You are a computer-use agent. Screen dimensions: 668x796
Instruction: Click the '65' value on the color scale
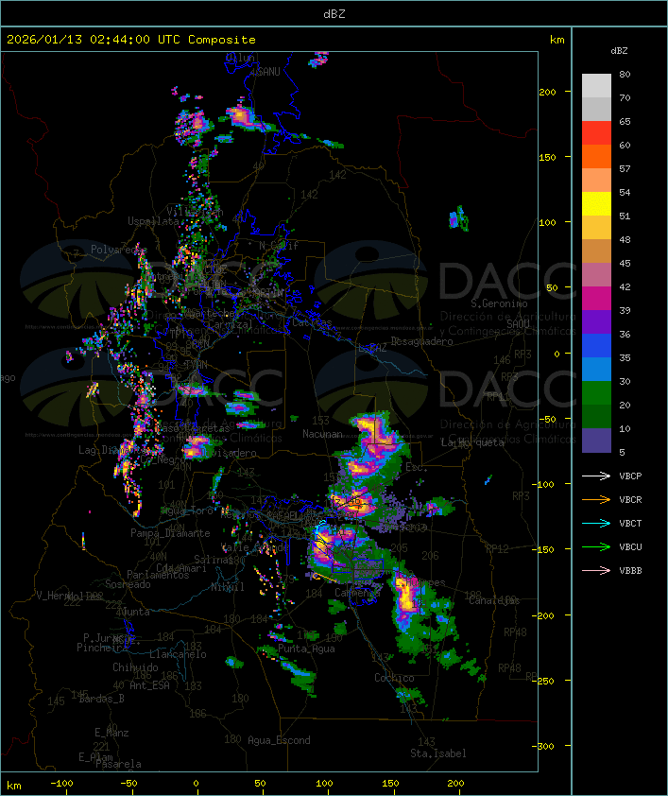point(625,121)
